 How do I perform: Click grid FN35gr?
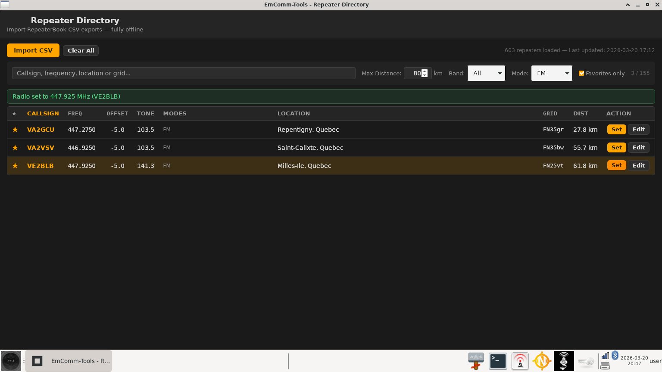click(553, 130)
